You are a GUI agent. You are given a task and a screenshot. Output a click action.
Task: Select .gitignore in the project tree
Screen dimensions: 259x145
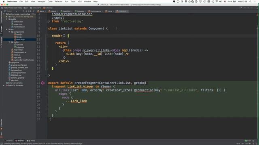pos(15,63)
